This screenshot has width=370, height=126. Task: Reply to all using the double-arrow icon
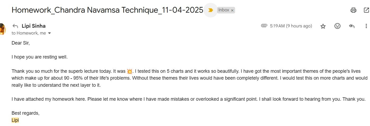(x=351, y=26)
